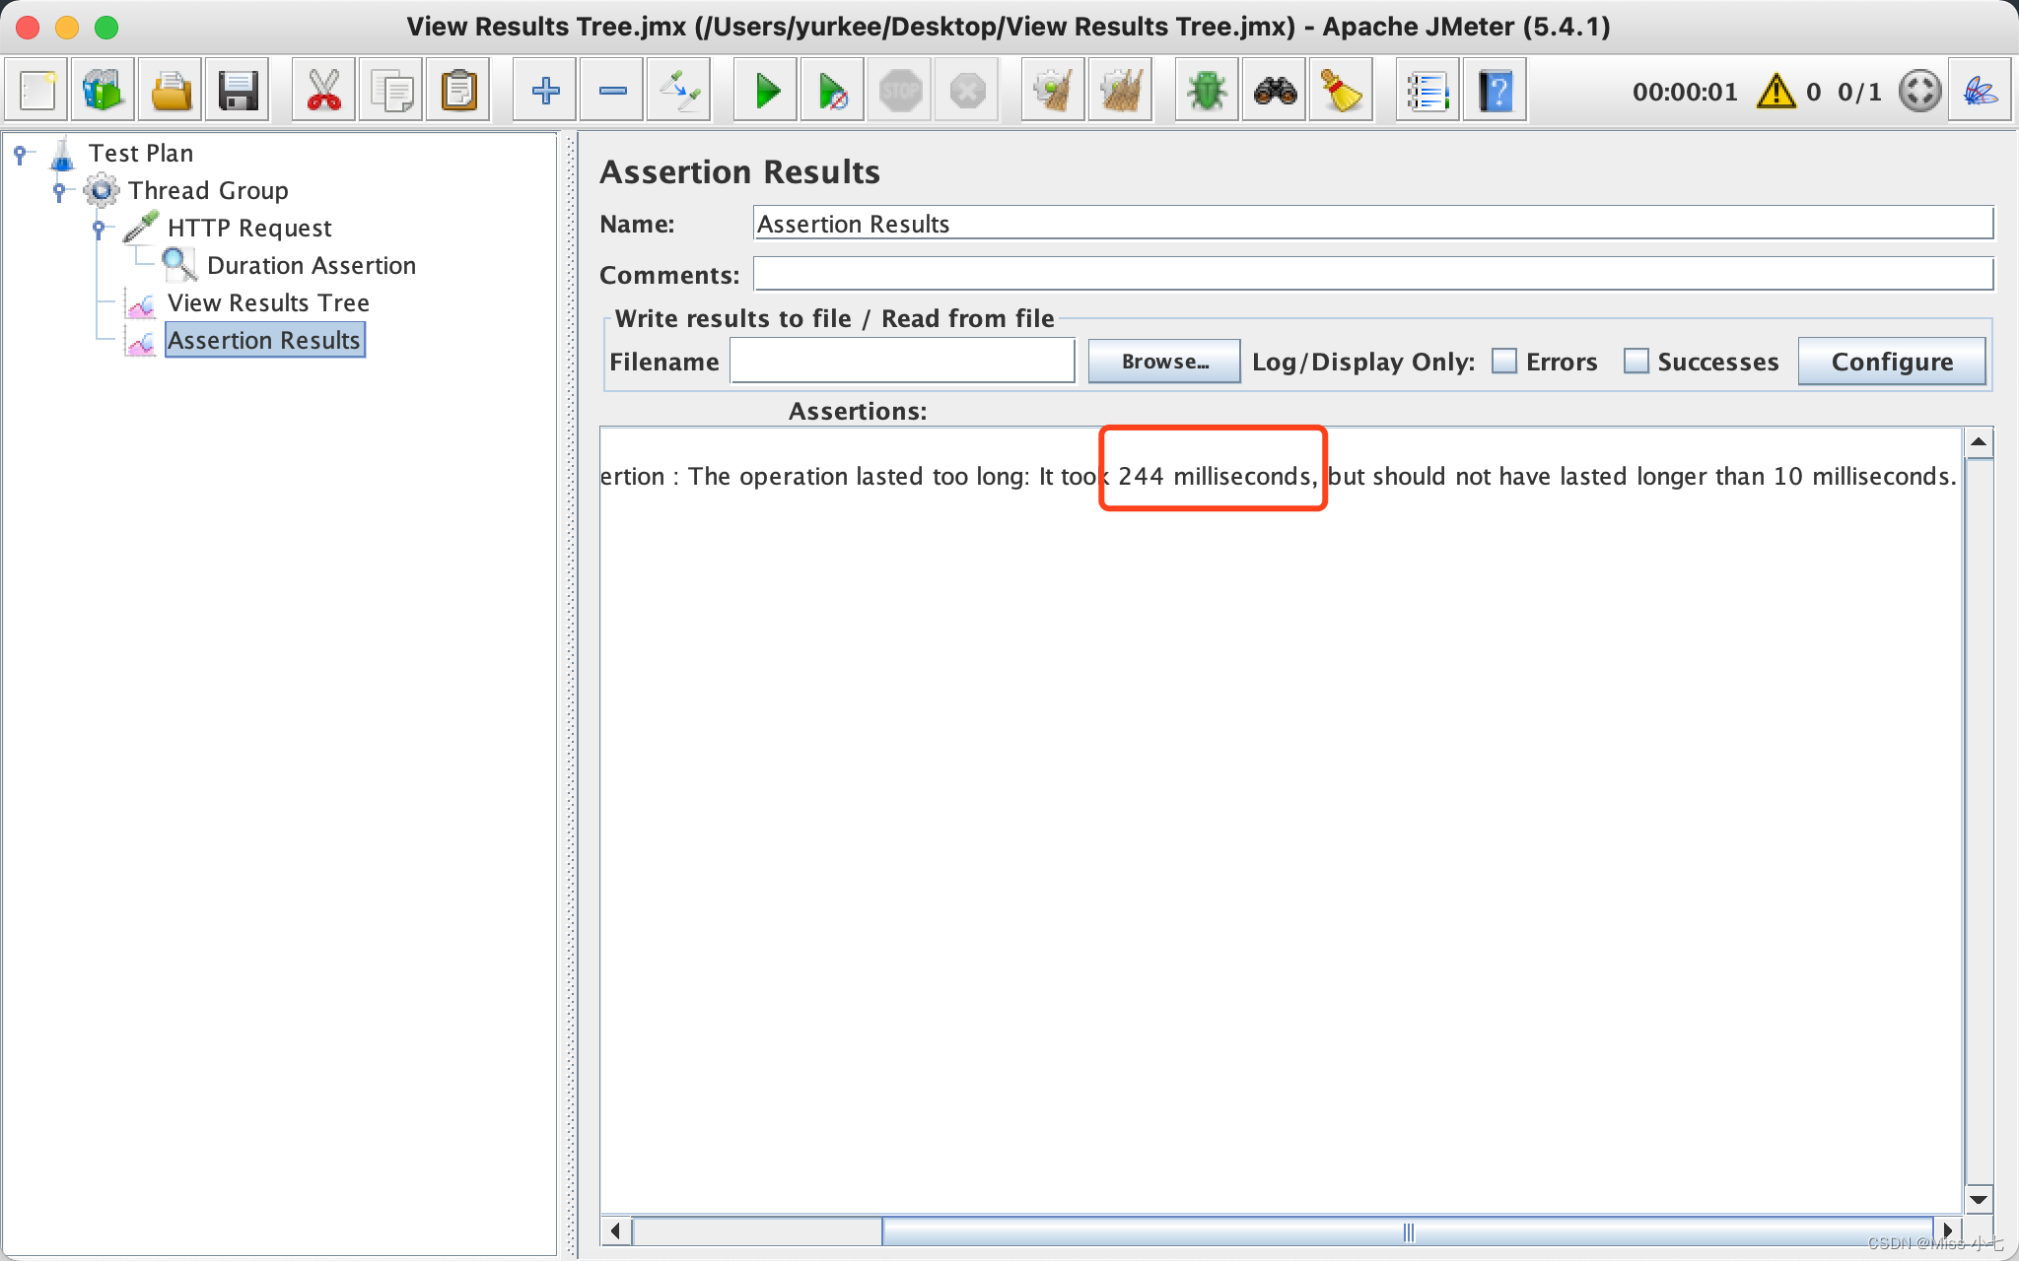Select View Results Tree in the tree
The image size is (2019, 1261).
[x=268, y=302]
